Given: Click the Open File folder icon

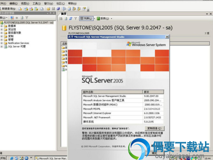Looking at the screenshot, I should [48, 9].
